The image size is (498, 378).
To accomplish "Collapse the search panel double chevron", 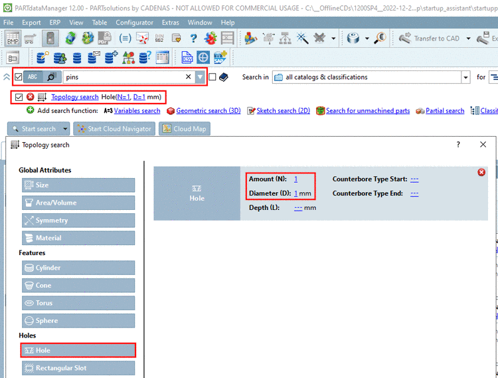I will tap(7, 77).
